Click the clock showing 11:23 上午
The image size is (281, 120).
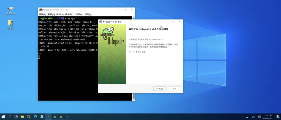(x=267, y=117)
